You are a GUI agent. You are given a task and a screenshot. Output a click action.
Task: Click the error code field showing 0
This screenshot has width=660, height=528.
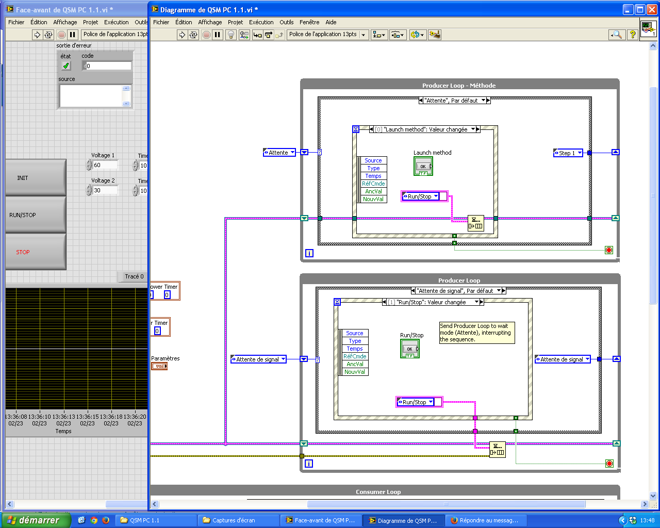click(x=106, y=66)
